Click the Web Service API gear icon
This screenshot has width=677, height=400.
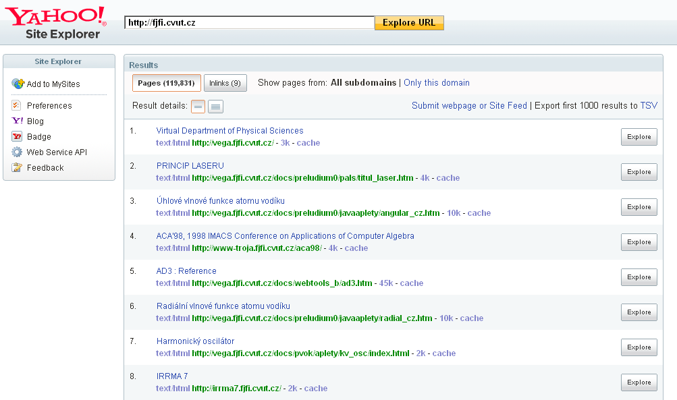[x=17, y=152]
